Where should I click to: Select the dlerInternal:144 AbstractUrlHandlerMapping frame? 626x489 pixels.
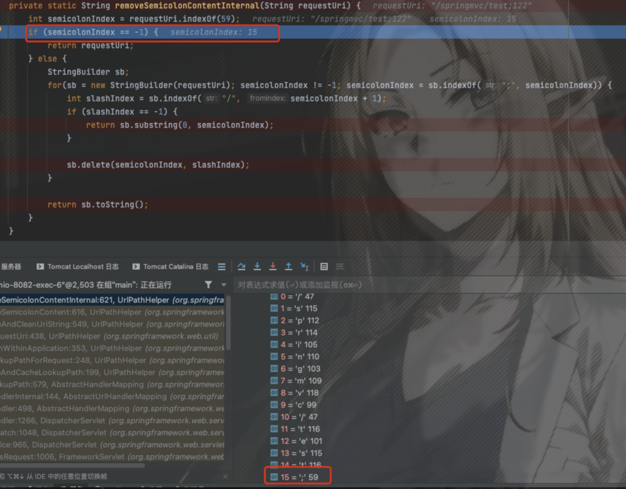pyautogui.click(x=112, y=396)
